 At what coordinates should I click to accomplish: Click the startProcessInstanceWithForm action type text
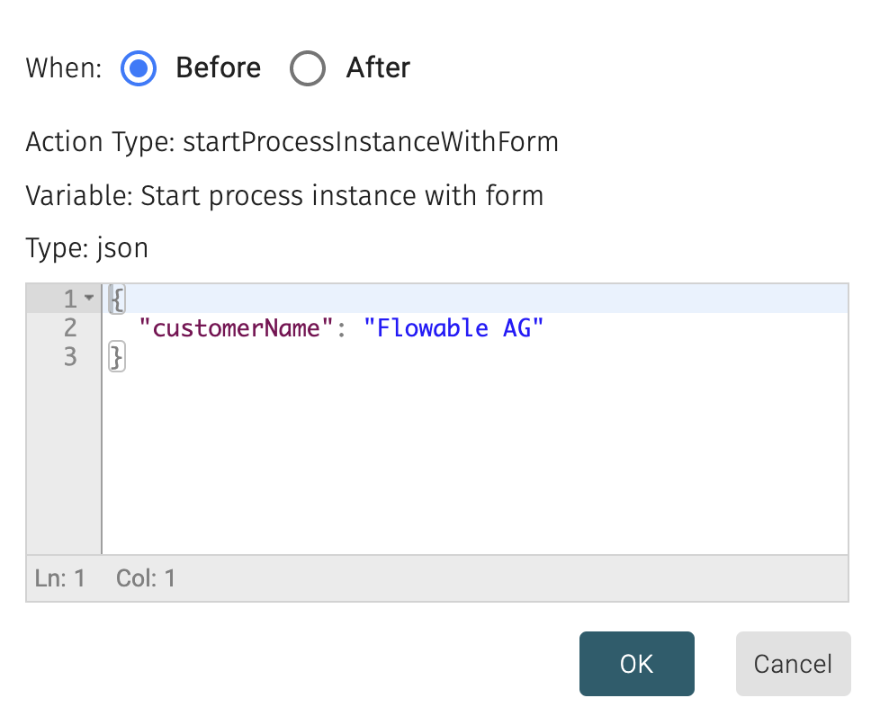click(x=371, y=141)
